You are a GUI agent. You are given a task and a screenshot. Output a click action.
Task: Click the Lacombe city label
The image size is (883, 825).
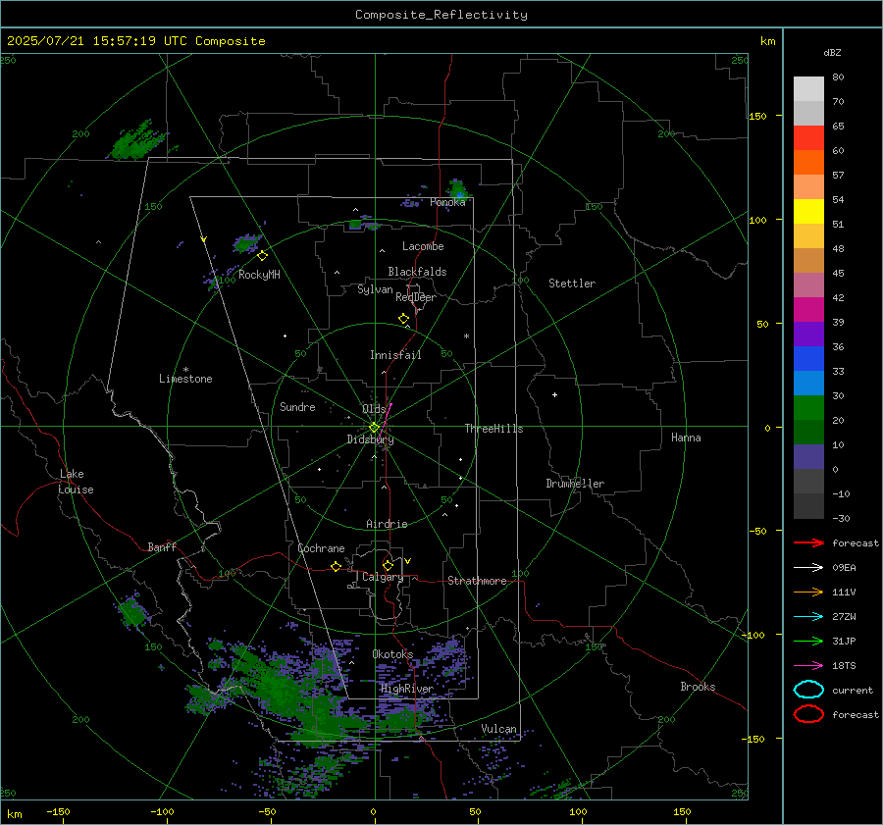point(423,246)
